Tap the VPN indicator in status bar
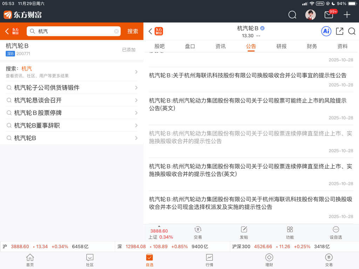 tap(320, 4)
